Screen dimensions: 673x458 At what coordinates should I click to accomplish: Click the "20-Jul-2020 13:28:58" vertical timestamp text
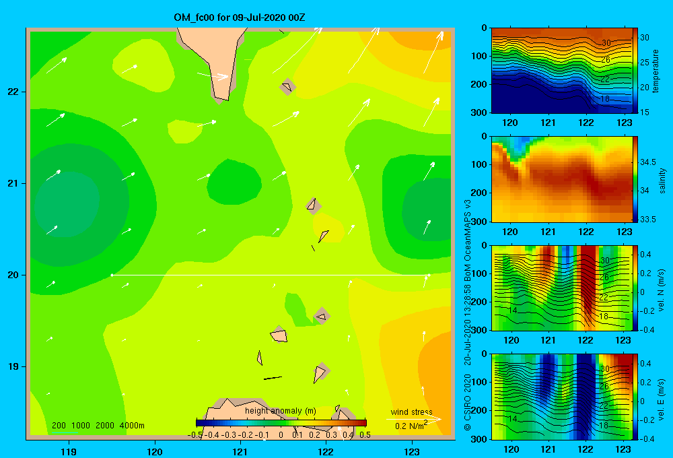[x=468, y=325]
